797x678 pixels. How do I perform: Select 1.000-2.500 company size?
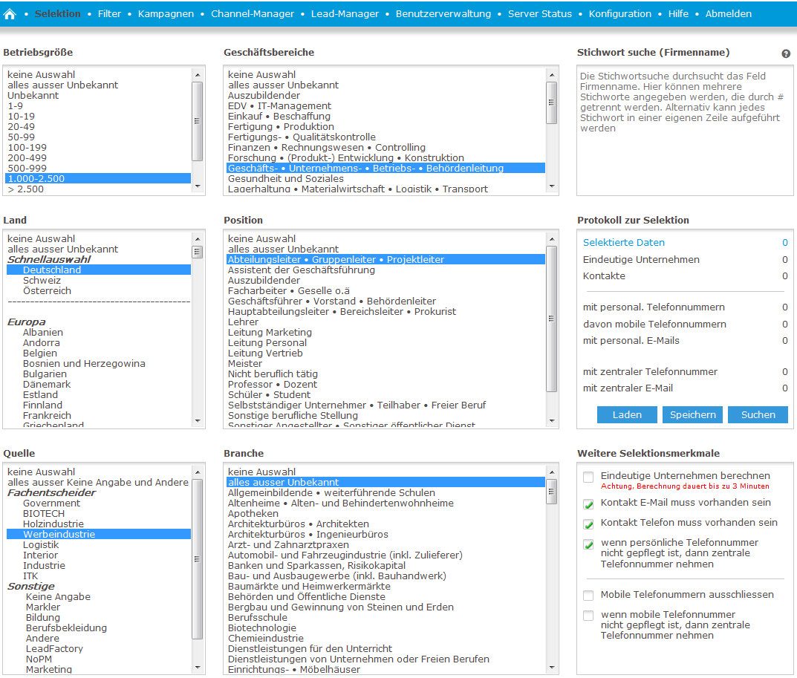[x=98, y=178]
